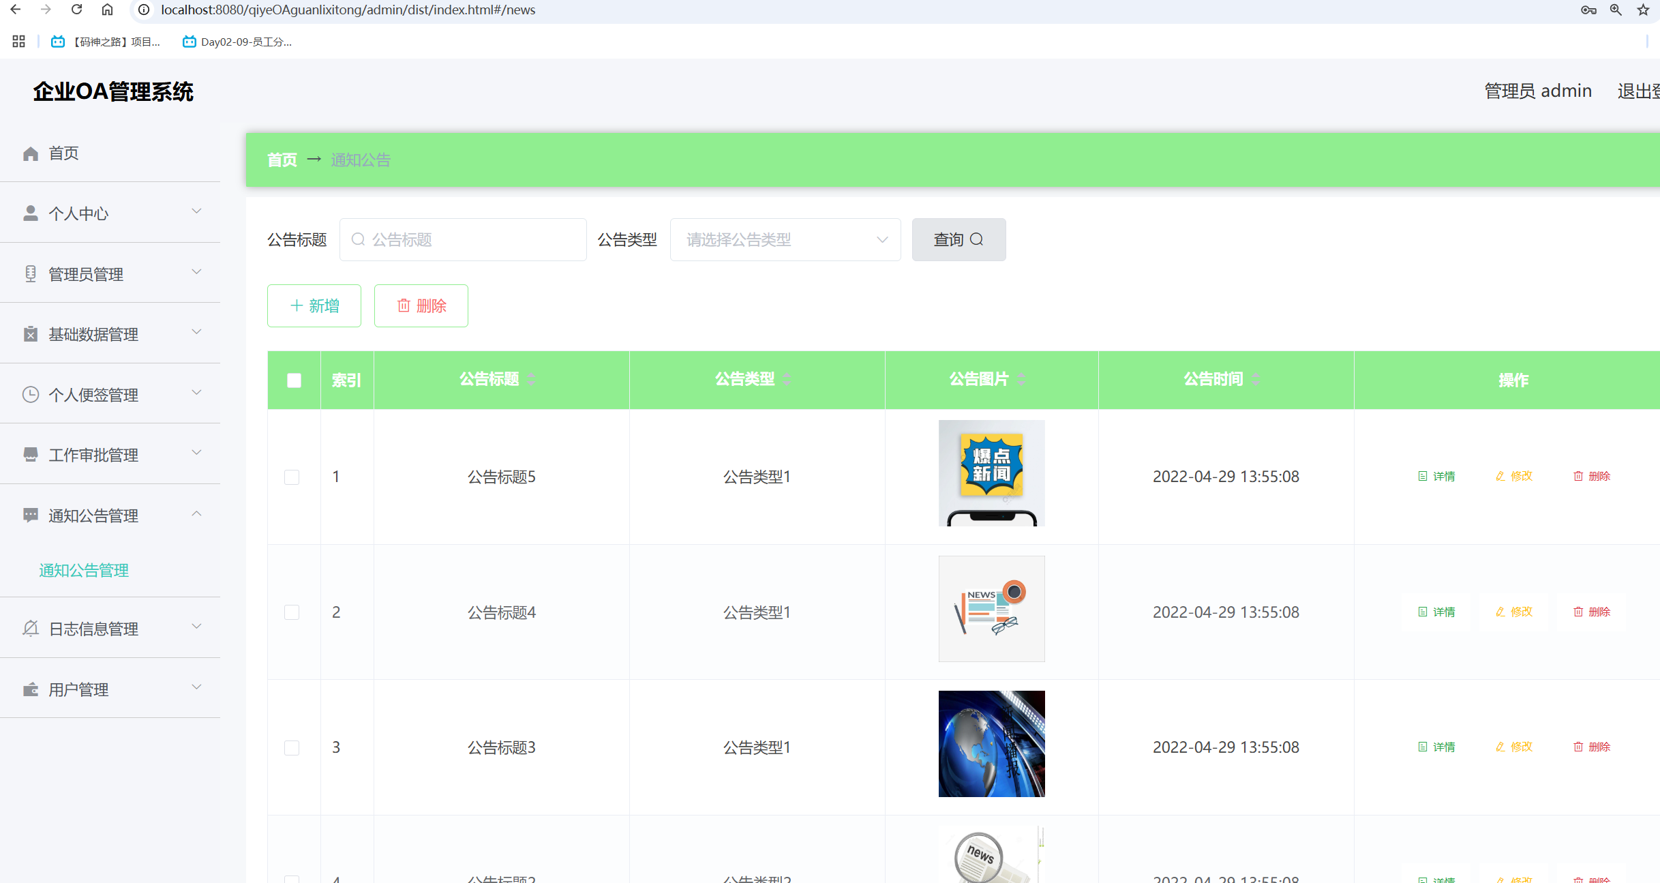Click the 新增 add button

pyautogui.click(x=314, y=305)
